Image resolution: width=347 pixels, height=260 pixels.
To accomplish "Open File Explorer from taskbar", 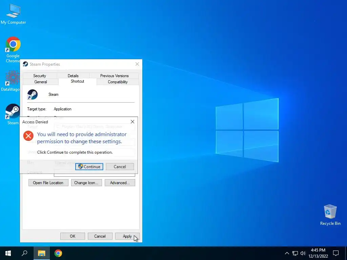I will point(41,253).
